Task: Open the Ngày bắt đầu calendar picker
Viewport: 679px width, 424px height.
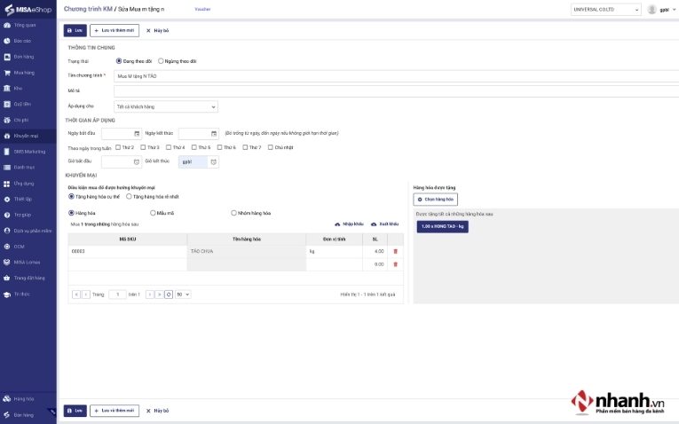Action: (x=137, y=134)
